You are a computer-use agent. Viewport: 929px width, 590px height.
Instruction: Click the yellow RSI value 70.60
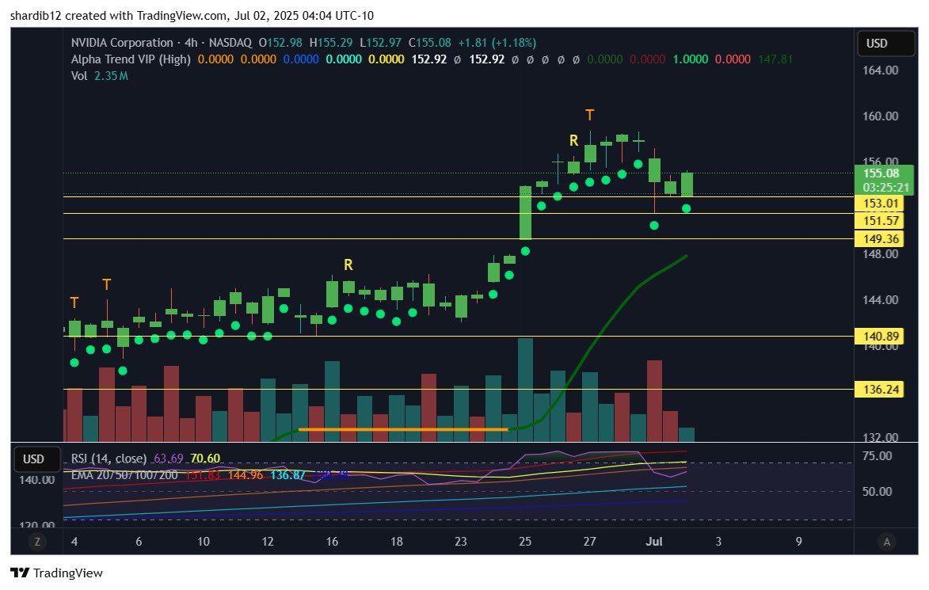coord(205,459)
